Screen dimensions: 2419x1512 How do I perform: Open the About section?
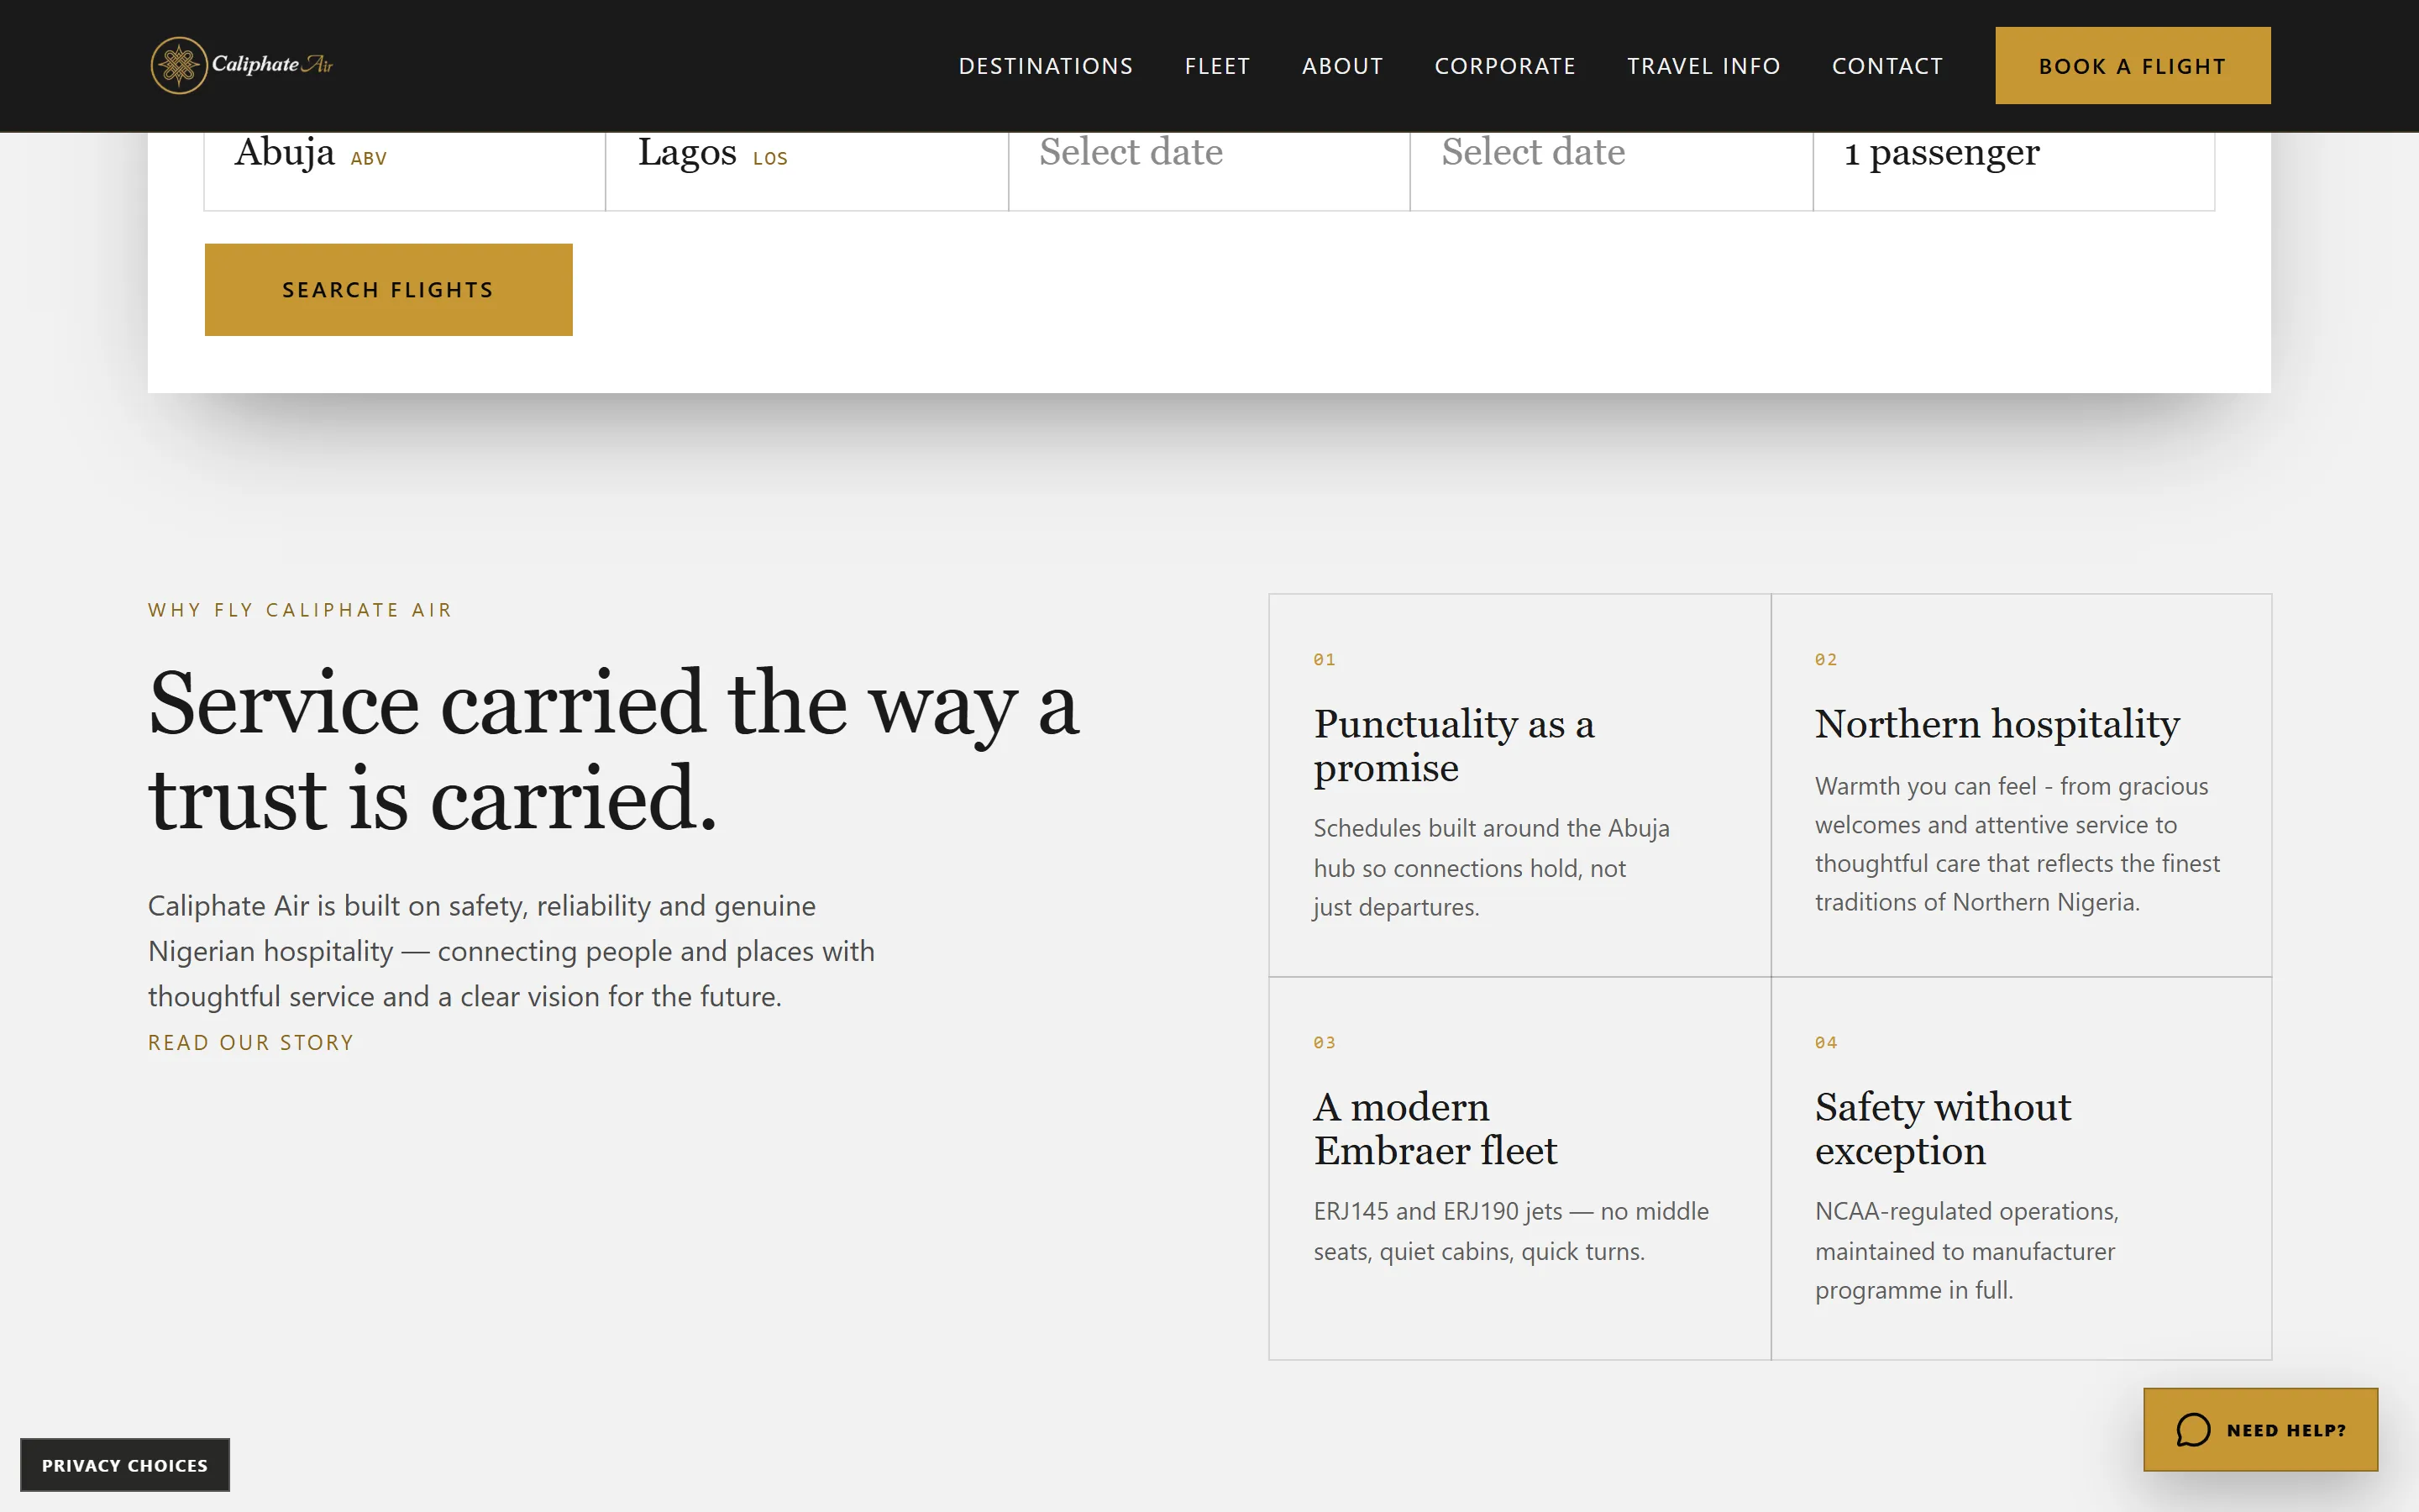click(x=1341, y=66)
